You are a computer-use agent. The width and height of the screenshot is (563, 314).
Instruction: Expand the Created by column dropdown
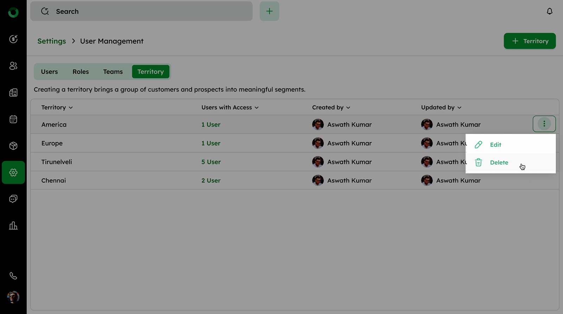point(348,108)
